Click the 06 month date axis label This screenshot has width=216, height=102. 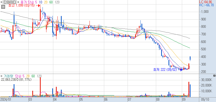click(106, 99)
